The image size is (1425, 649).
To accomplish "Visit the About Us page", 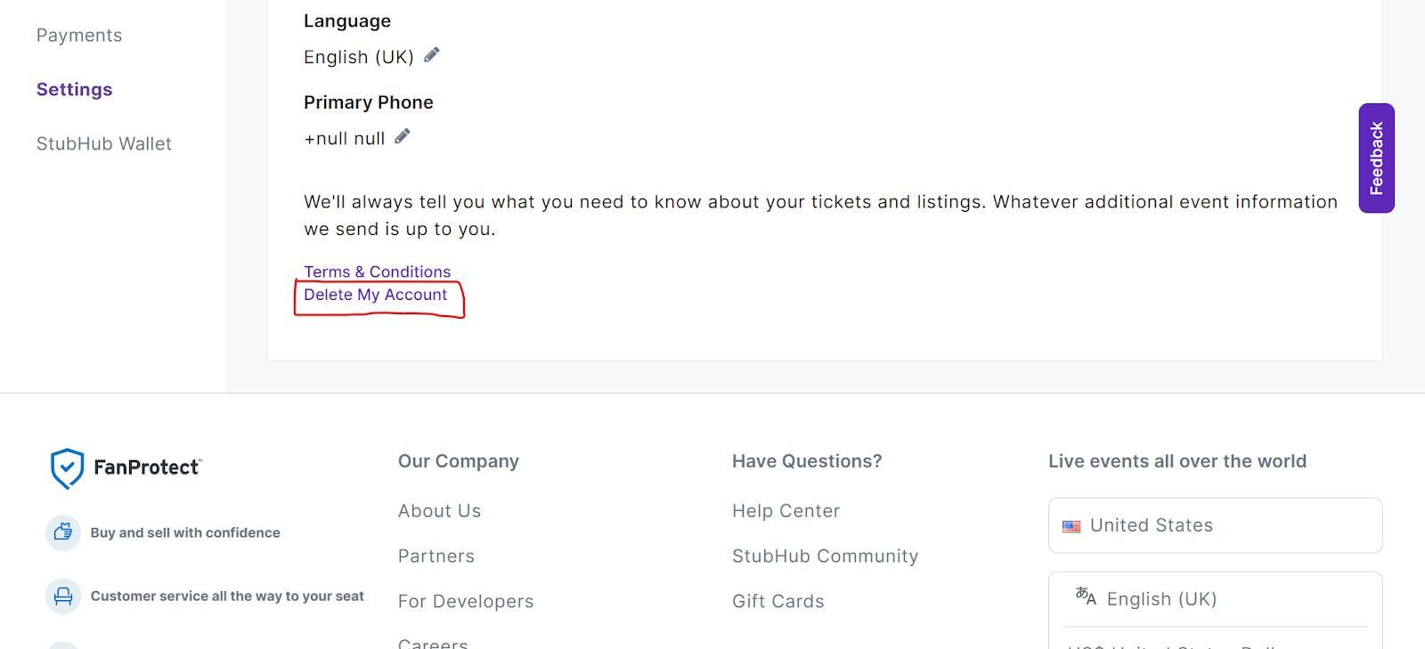I will (x=440, y=511).
